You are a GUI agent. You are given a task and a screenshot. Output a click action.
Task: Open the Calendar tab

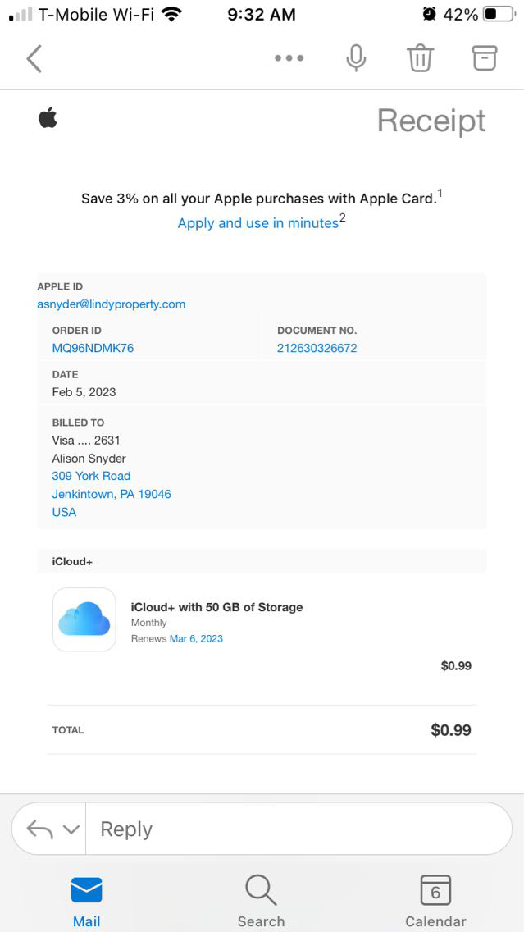pos(435,901)
